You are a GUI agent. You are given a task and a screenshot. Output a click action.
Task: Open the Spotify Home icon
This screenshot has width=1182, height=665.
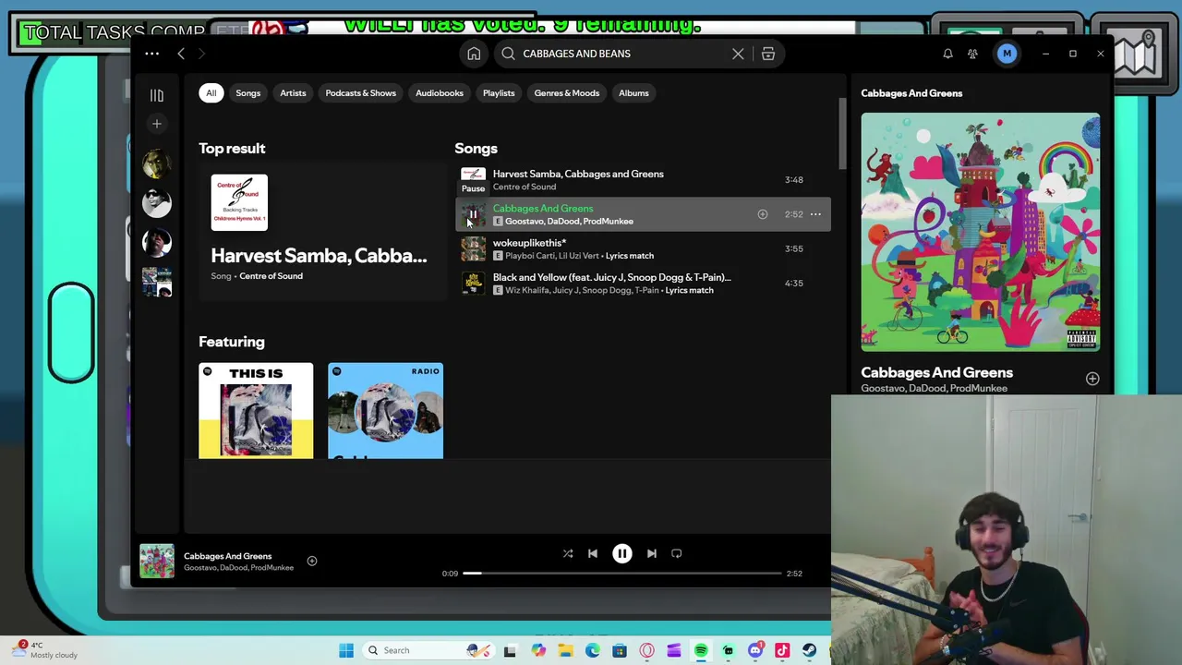(474, 54)
